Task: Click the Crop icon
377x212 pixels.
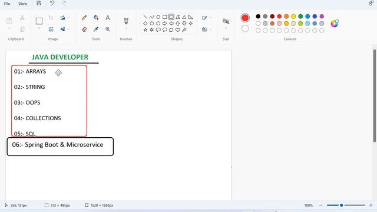Action: [51, 18]
